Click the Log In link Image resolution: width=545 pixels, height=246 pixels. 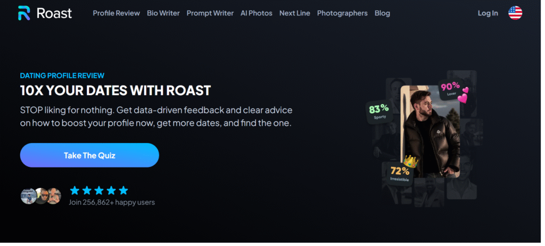point(488,13)
